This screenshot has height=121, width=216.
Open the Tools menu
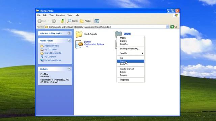[70, 15]
